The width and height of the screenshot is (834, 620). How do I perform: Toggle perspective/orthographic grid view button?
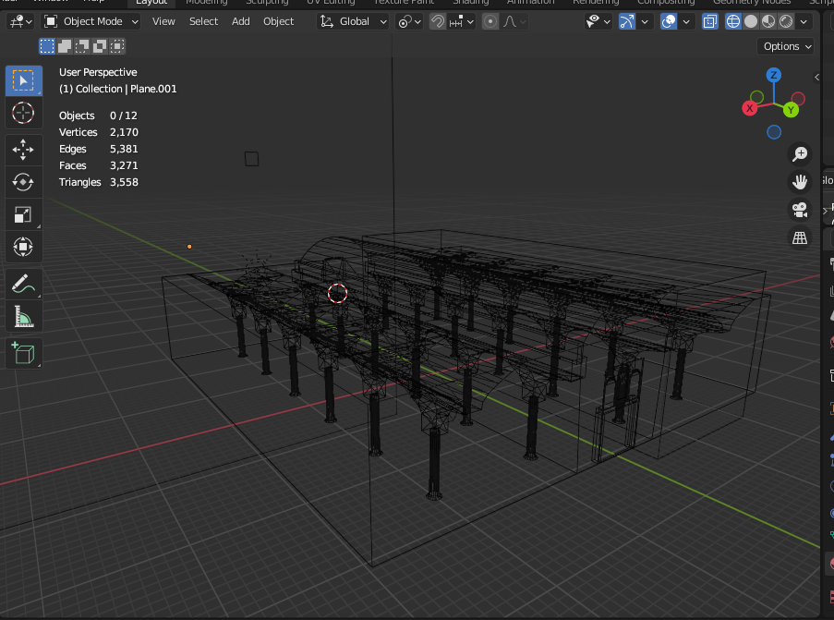click(800, 238)
